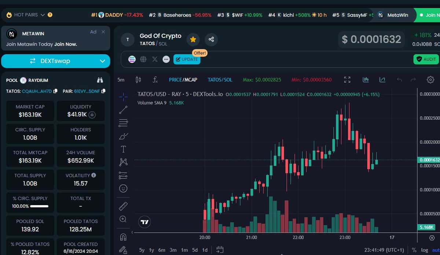Screen dimensions: 440x255
Task: Open the indicators fx menu
Action: [x=155, y=80]
